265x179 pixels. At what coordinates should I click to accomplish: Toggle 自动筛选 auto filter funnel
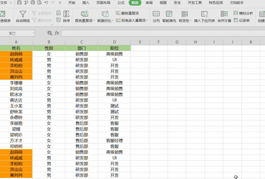click(23, 17)
